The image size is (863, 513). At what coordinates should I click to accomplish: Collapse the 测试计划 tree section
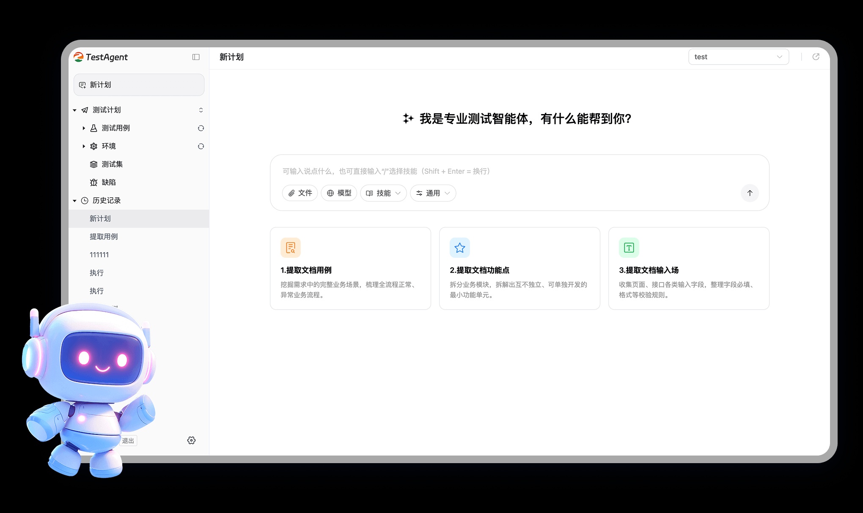pos(74,110)
